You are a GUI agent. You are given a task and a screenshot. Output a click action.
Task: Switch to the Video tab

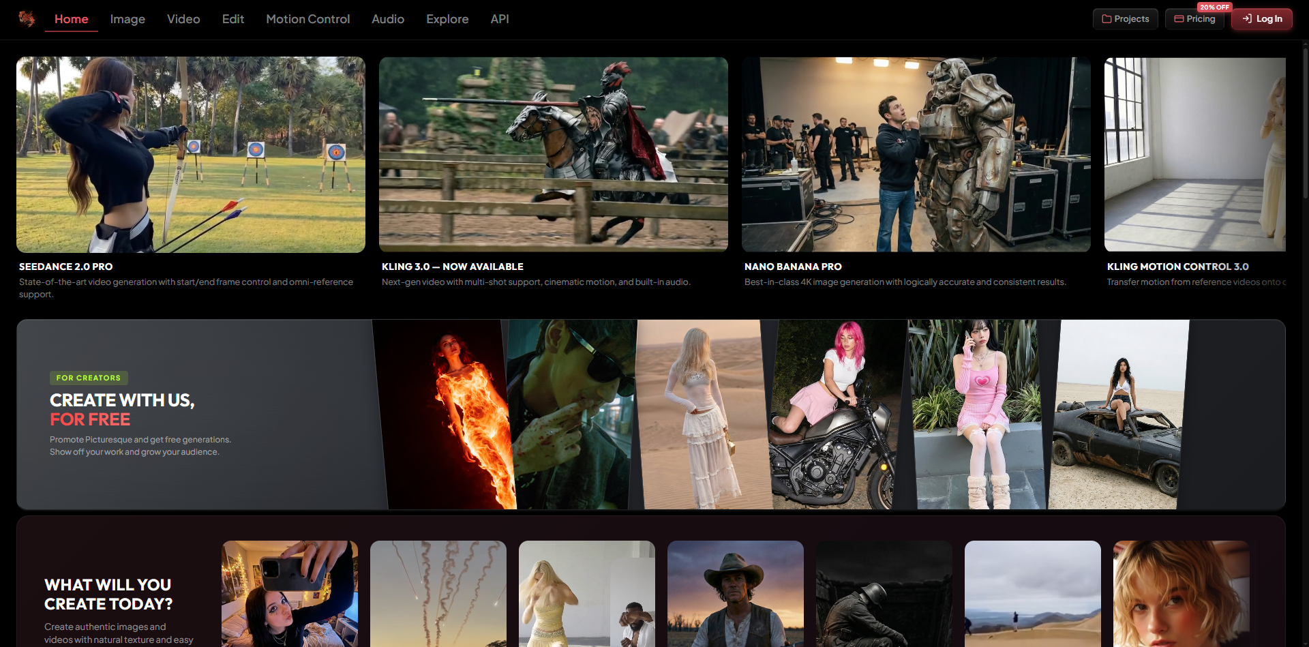[x=183, y=19]
